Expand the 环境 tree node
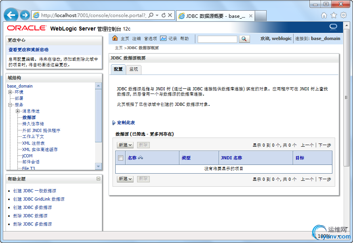This screenshot has height=243, width=353. coord(10,92)
